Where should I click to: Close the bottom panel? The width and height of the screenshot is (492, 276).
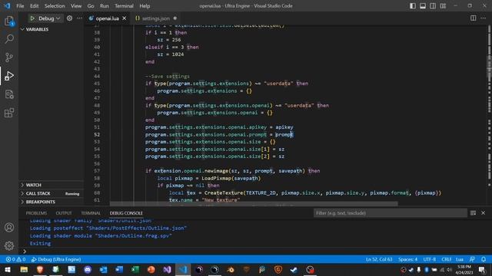[484, 213]
